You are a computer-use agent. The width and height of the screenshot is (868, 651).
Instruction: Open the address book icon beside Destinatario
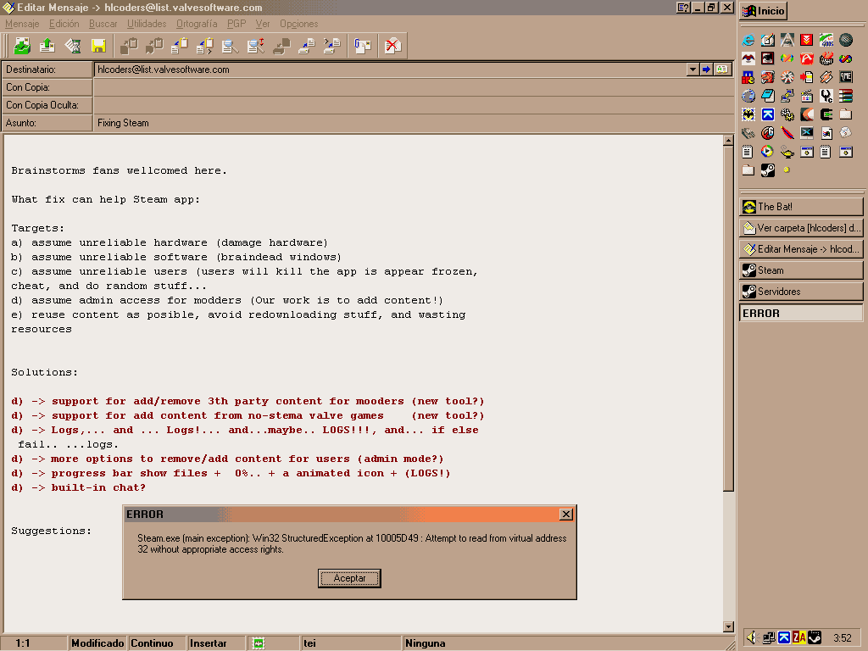tap(722, 70)
